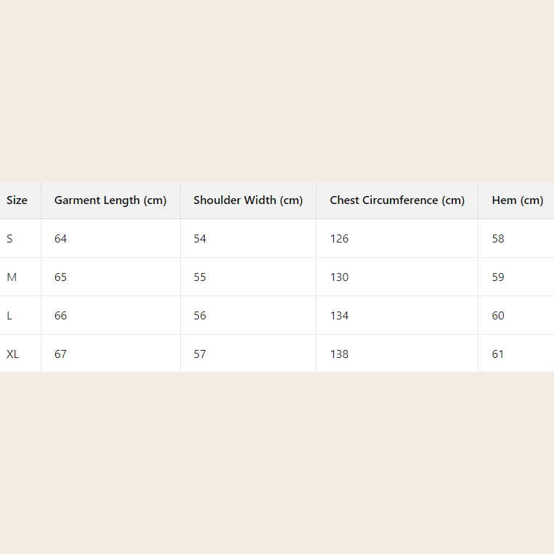This screenshot has width=554, height=554.
Task: Click shoulder width value 57
Action: [x=200, y=354]
